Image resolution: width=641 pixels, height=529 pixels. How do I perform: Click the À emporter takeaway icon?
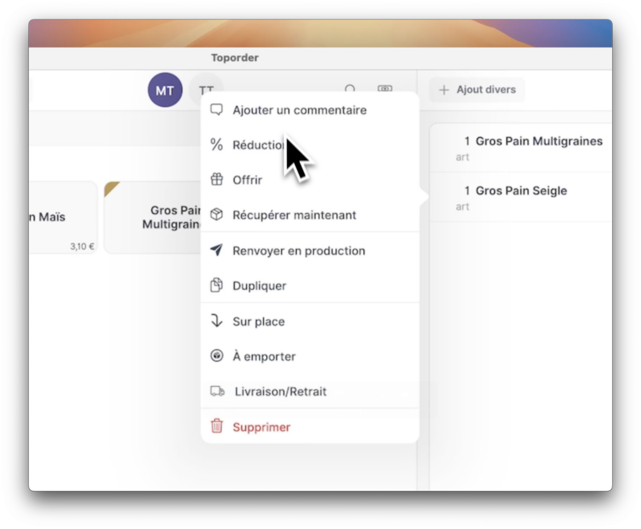[x=217, y=357]
